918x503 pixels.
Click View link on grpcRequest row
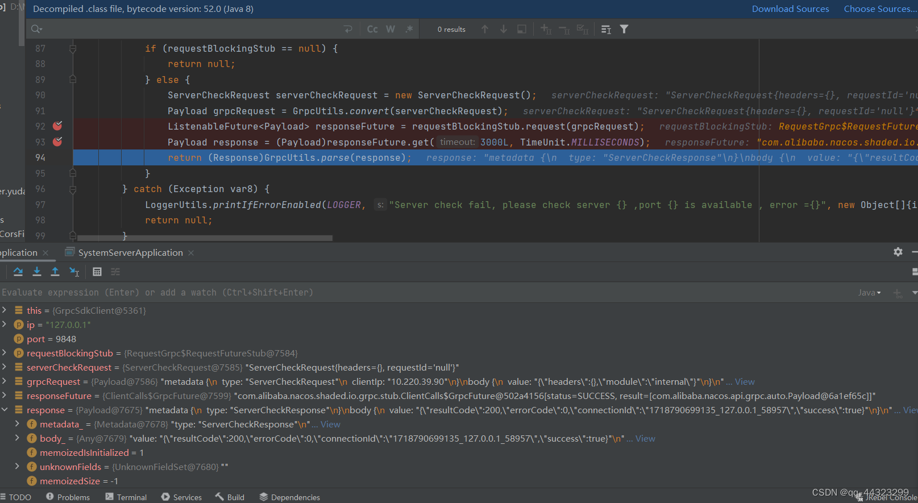tap(745, 381)
